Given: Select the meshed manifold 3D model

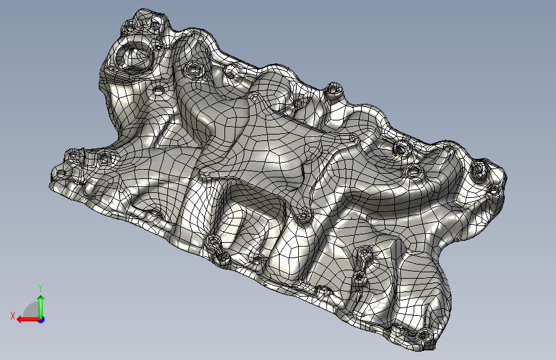Looking at the screenshot, I should (x=278, y=179).
